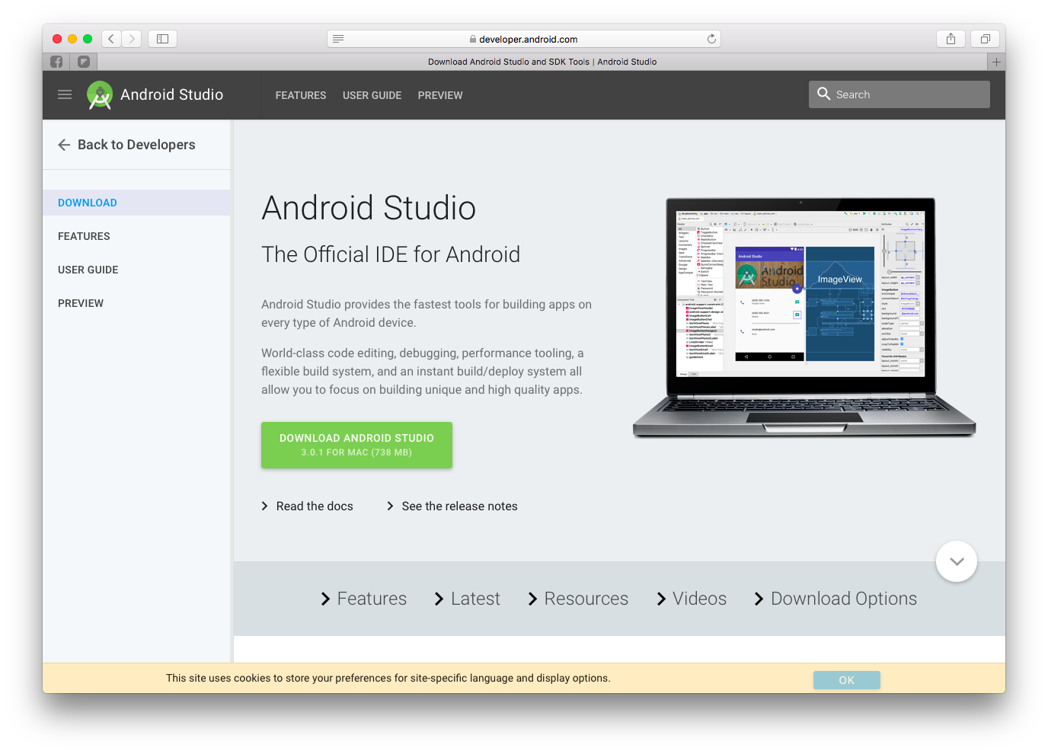Click the round scroll-down chevron button
1048x754 pixels.
(957, 561)
